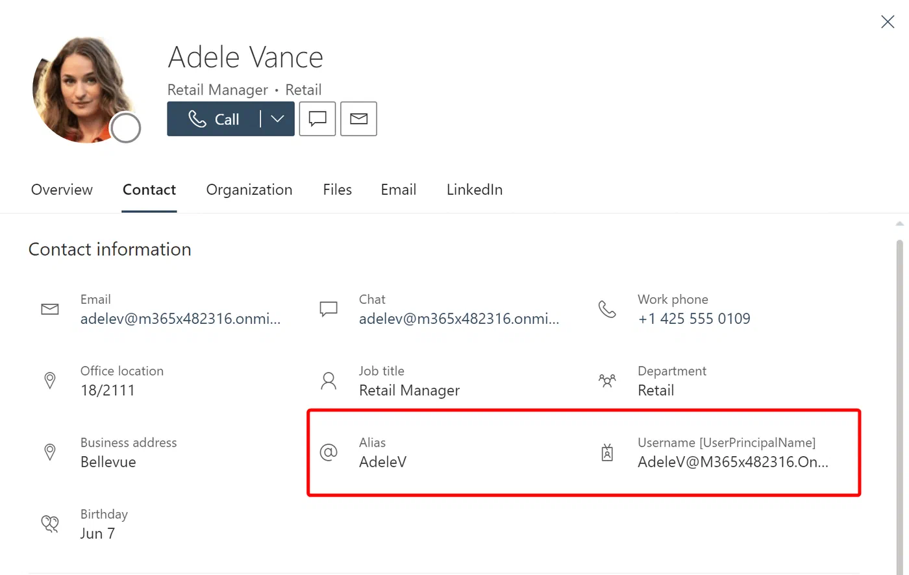
Task: Click the Chat address link
Action: [x=459, y=319]
